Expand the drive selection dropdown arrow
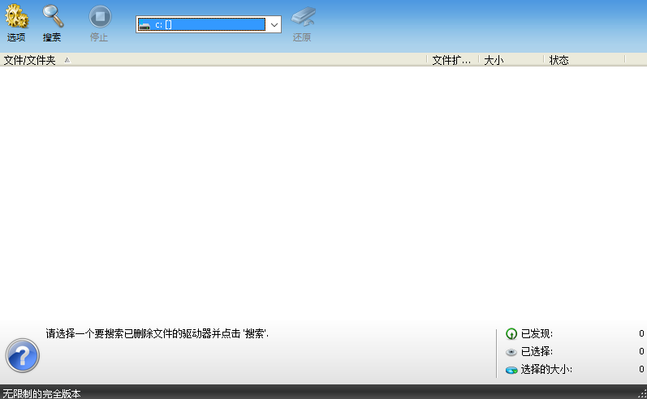Viewport: 647px width, 399px height. (274, 24)
